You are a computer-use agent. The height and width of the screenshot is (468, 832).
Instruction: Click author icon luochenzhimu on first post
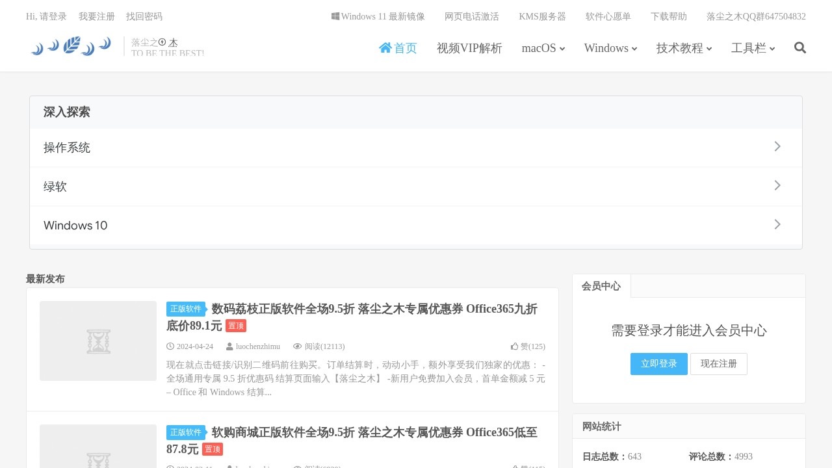coord(229,346)
